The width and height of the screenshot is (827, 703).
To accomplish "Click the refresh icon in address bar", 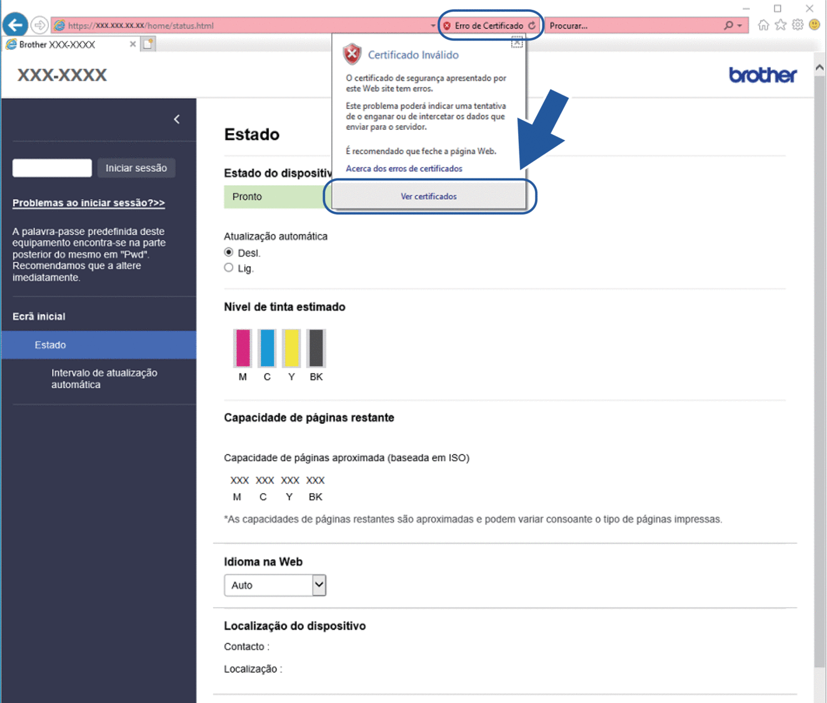I will 532,25.
